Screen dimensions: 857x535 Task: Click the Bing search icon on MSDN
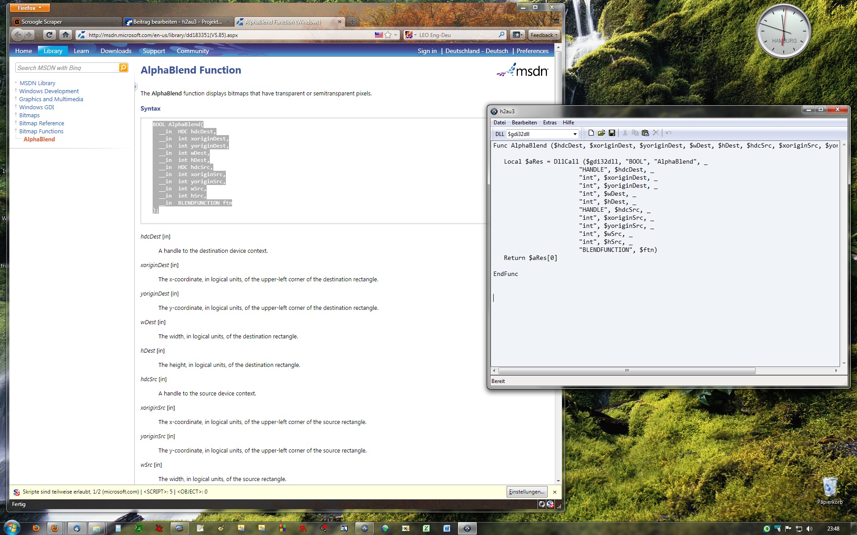point(123,67)
